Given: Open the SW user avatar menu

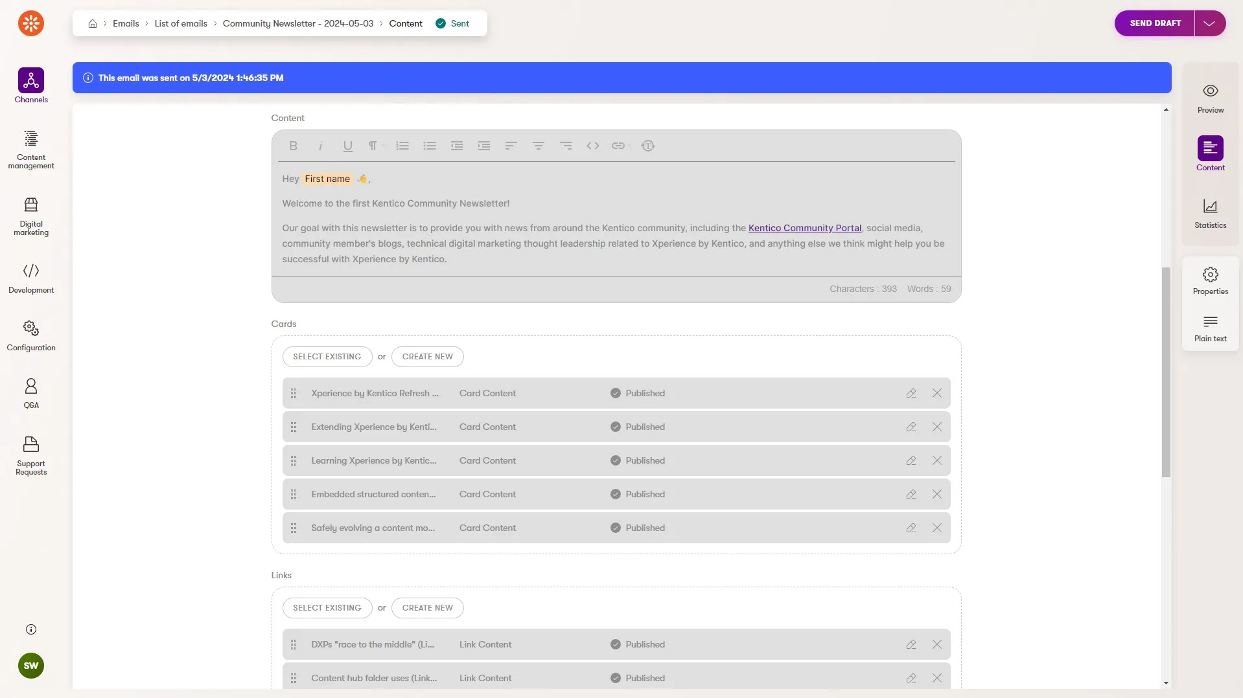Looking at the screenshot, I should (31, 666).
